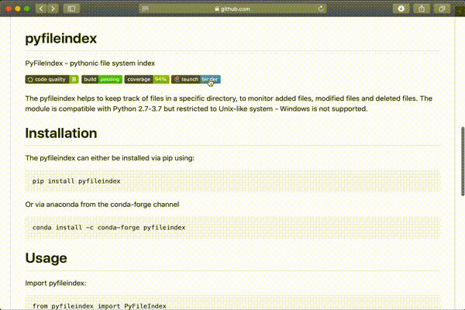465x310 pixels.
Task: Click the Installation heading
Action: tap(61, 133)
